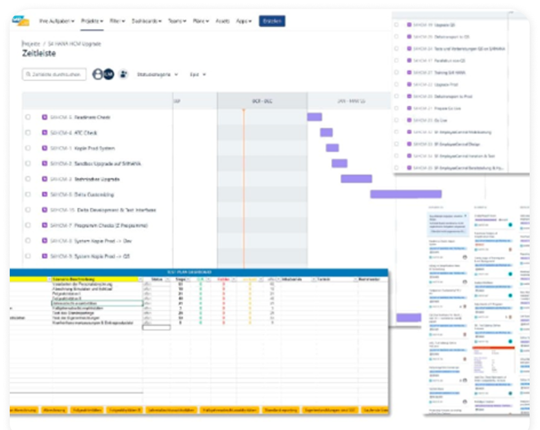The image size is (540, 430).
Task: Click epic icon beside Training S/4 HANA
Action: (408, 73)
